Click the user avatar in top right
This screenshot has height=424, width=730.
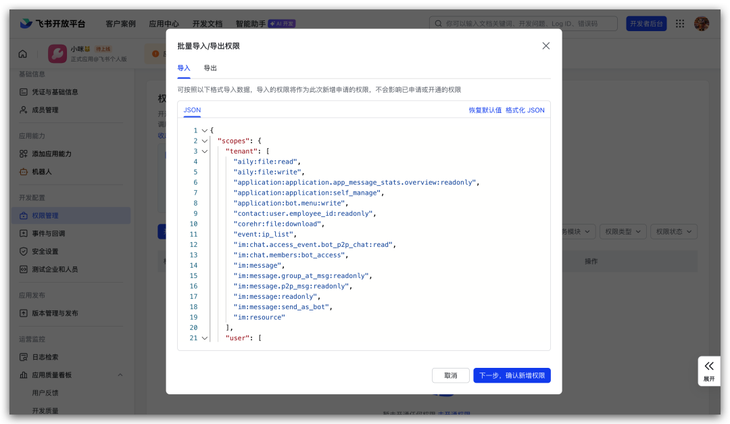pyautogui.click(x=702, y=24)
